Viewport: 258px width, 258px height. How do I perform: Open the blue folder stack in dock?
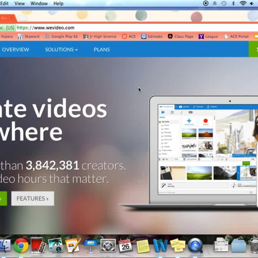[239, 246]
